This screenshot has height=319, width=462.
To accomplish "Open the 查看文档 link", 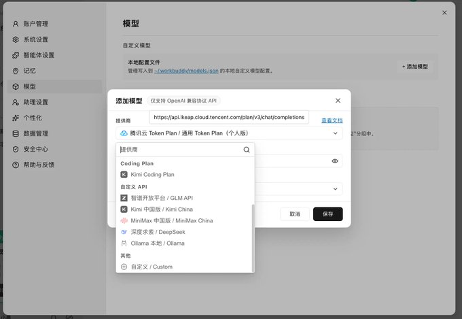I will click(332, 120).
